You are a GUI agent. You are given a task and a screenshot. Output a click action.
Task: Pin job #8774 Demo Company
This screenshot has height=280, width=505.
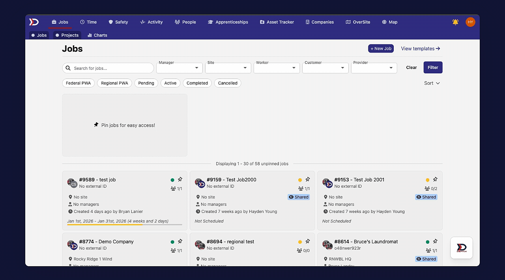click(x=180, y=241)
